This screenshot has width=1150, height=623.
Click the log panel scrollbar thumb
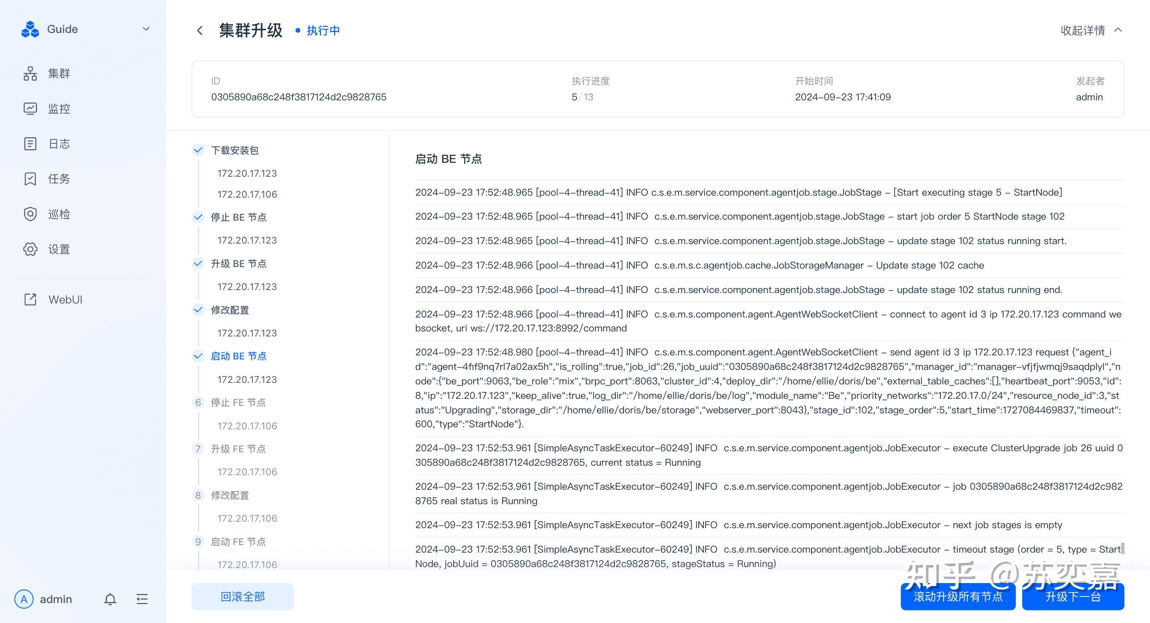[x=1123, y=548]
